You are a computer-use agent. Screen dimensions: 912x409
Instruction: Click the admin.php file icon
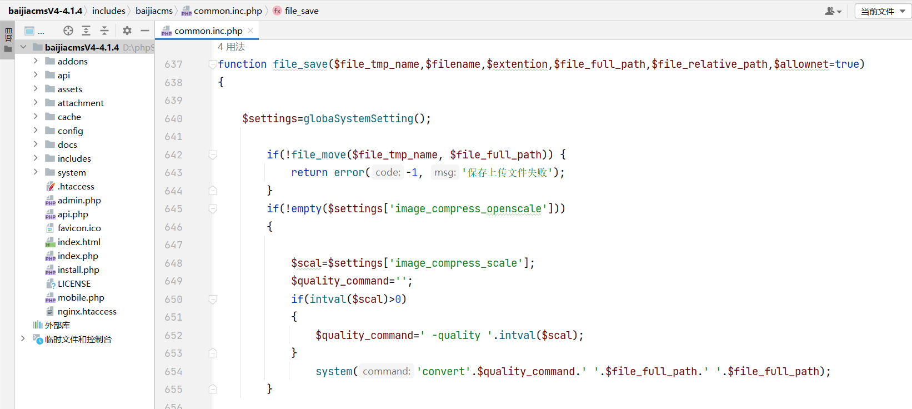click(51, 200)
